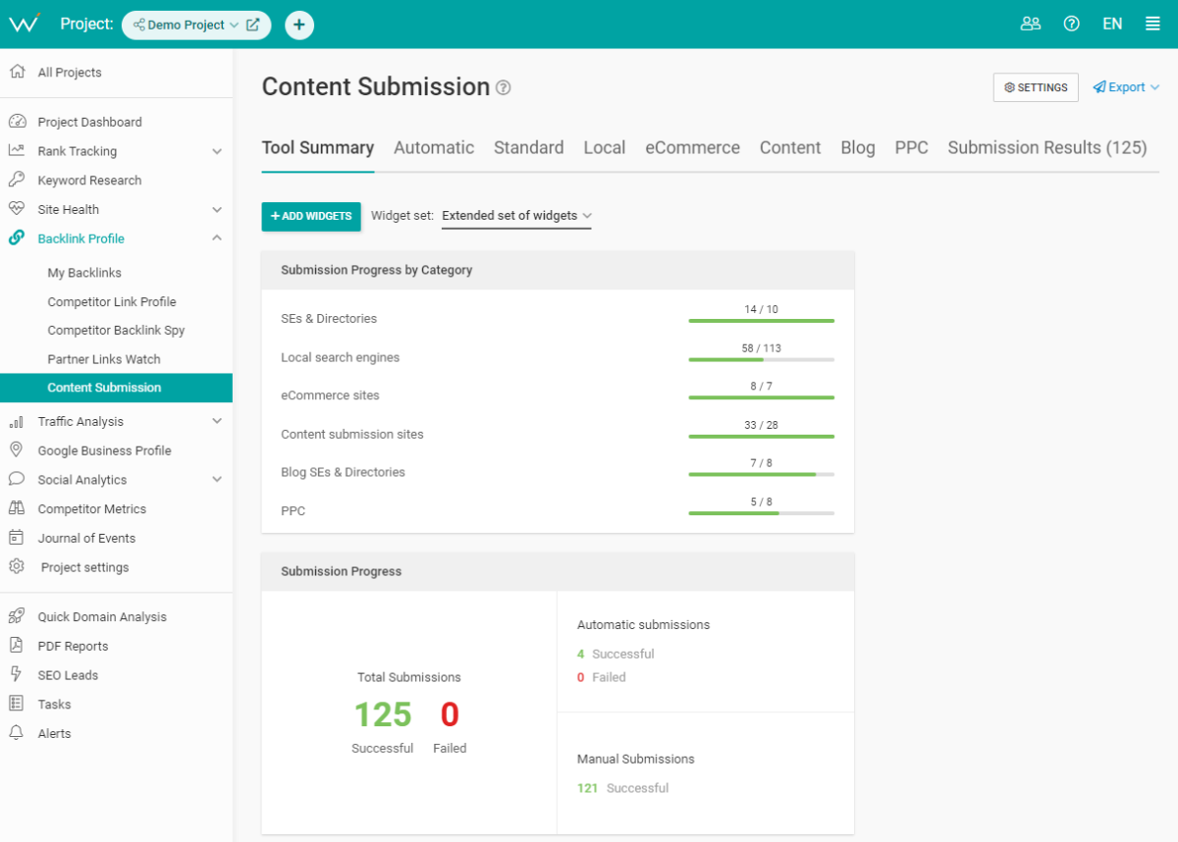1178x842 pixels.
Task: Open the help question mark icon in header
Action: pyautogui.click(x=1072, y=25)
